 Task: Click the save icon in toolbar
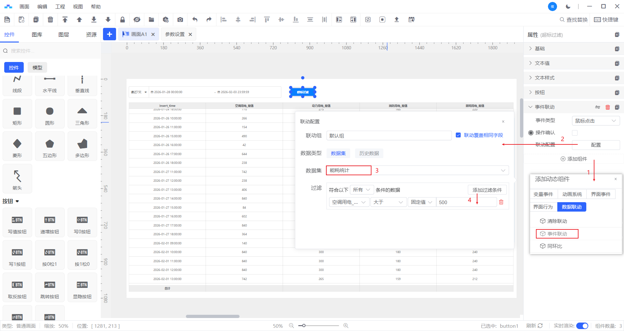7,20
